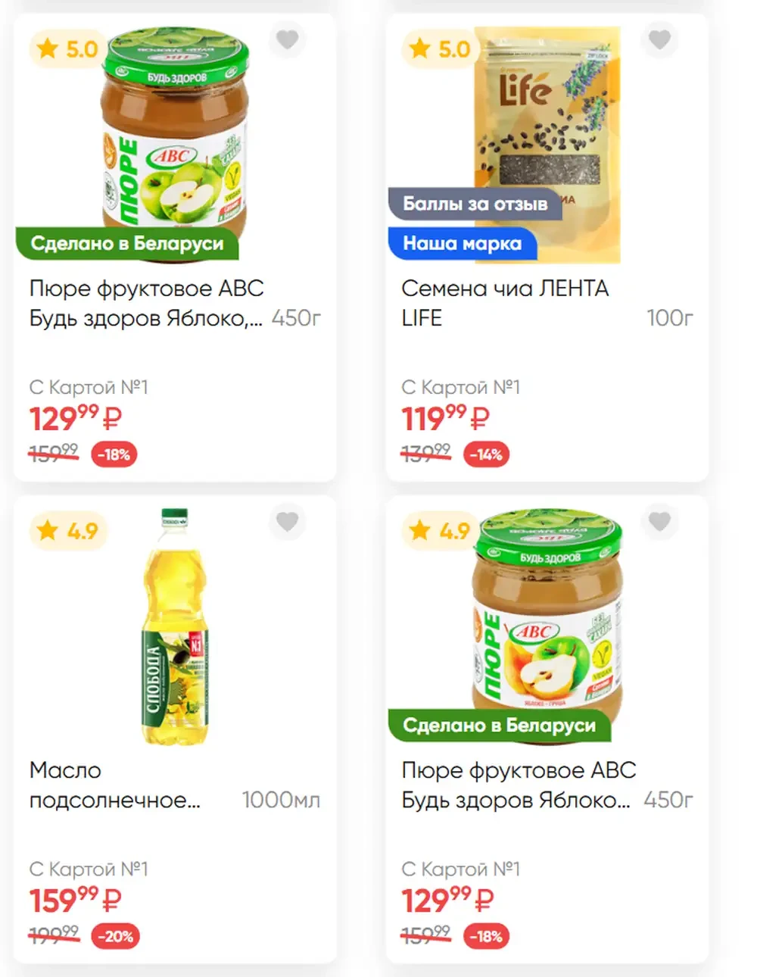Viewport: 757px width, 977px height.
Task: View the Sloboda oil bottle picture
Action: point(175,626)
